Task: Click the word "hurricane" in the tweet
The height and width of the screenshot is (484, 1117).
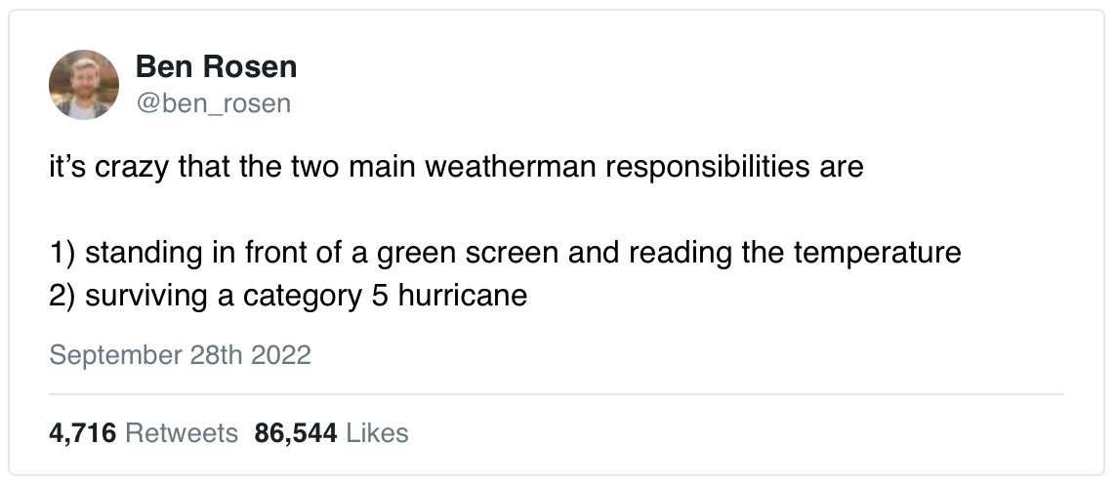Action: click(464, 294)
